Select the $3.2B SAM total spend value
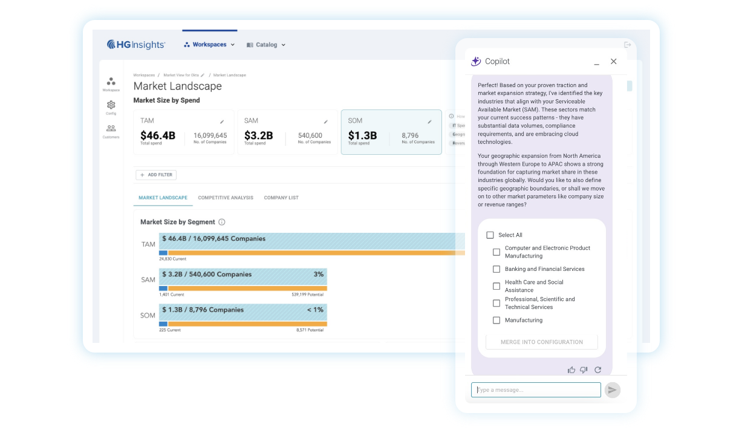742x433 pixels. (x=259, y=135)
